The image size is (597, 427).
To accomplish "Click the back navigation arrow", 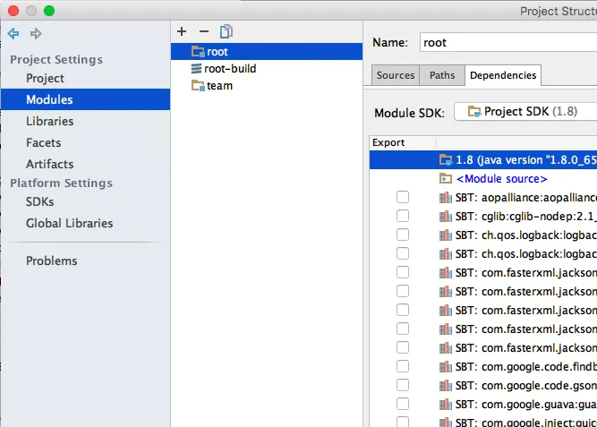I will click(x=13, y=33).
